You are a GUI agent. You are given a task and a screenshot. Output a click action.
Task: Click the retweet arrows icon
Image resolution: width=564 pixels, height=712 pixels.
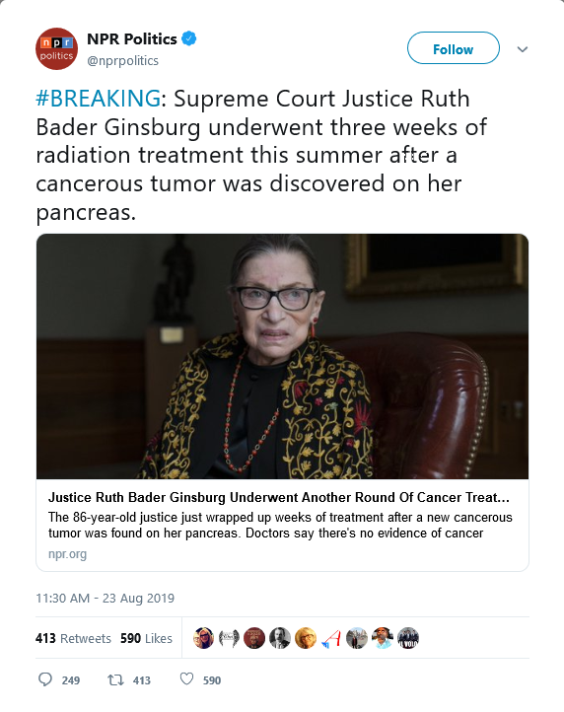point(115,679)
